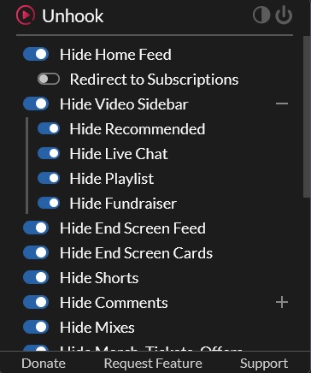Screen dimensions: 311x373
Task: Toggle the dark/light theme contrast icon
Action: [261, 15]
